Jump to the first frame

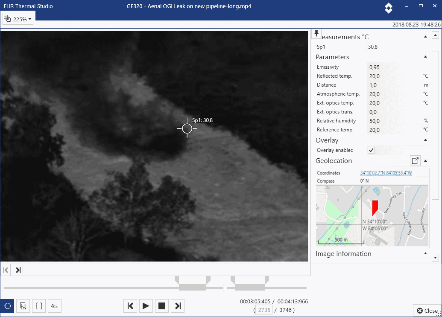pyautogui.click(x=131, y=305)
